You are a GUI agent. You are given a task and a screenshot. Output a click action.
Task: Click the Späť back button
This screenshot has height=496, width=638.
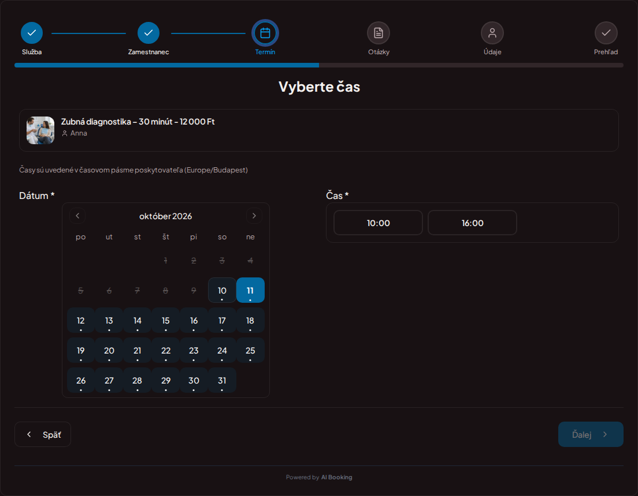pyautogui.click(x=43, y=434)
